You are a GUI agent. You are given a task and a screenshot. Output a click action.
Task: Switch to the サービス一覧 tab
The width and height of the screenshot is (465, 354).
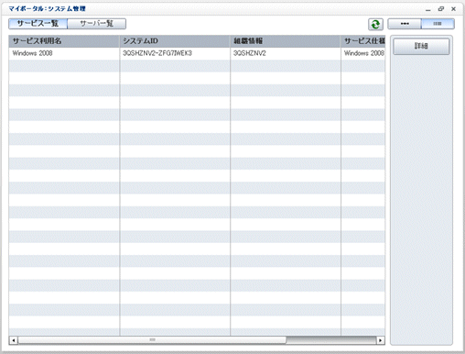coord(38,24)
